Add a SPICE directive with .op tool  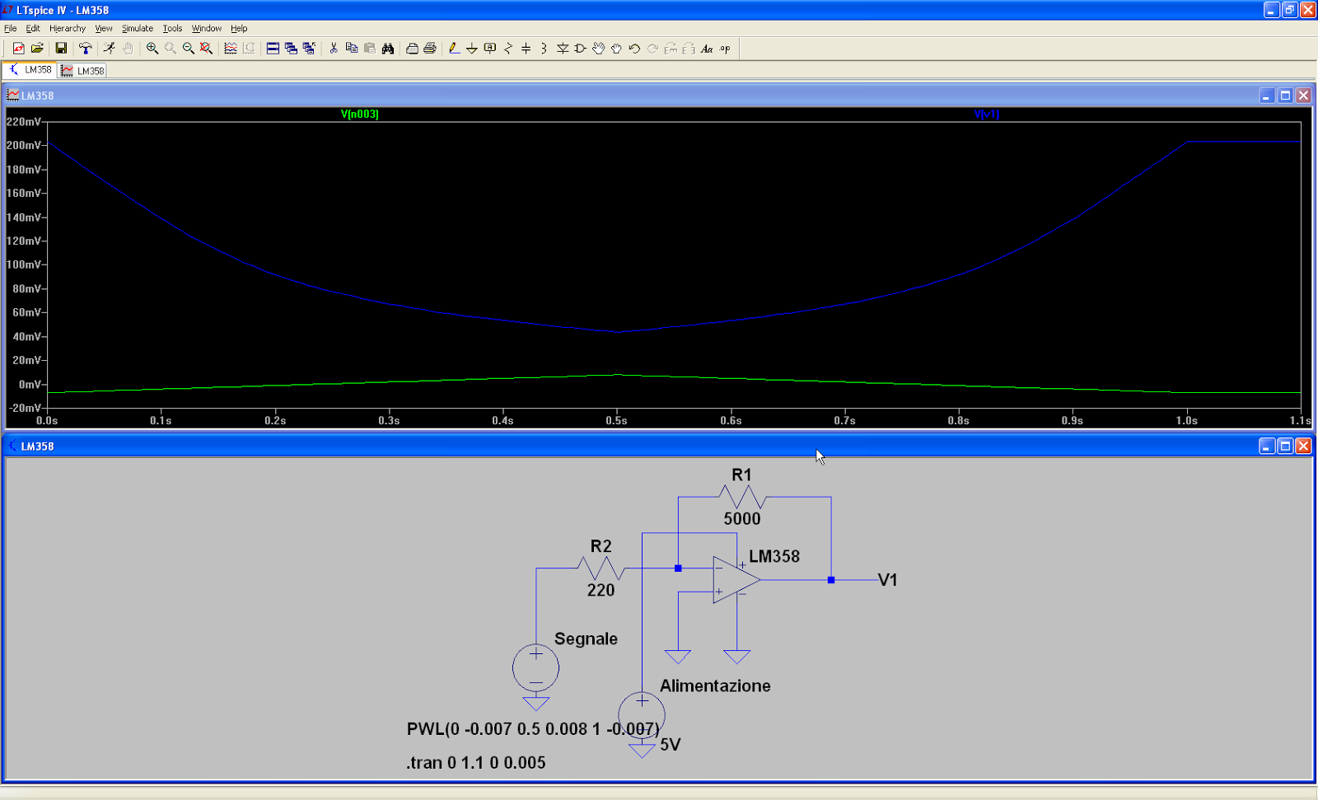click(x=725, y=49)
